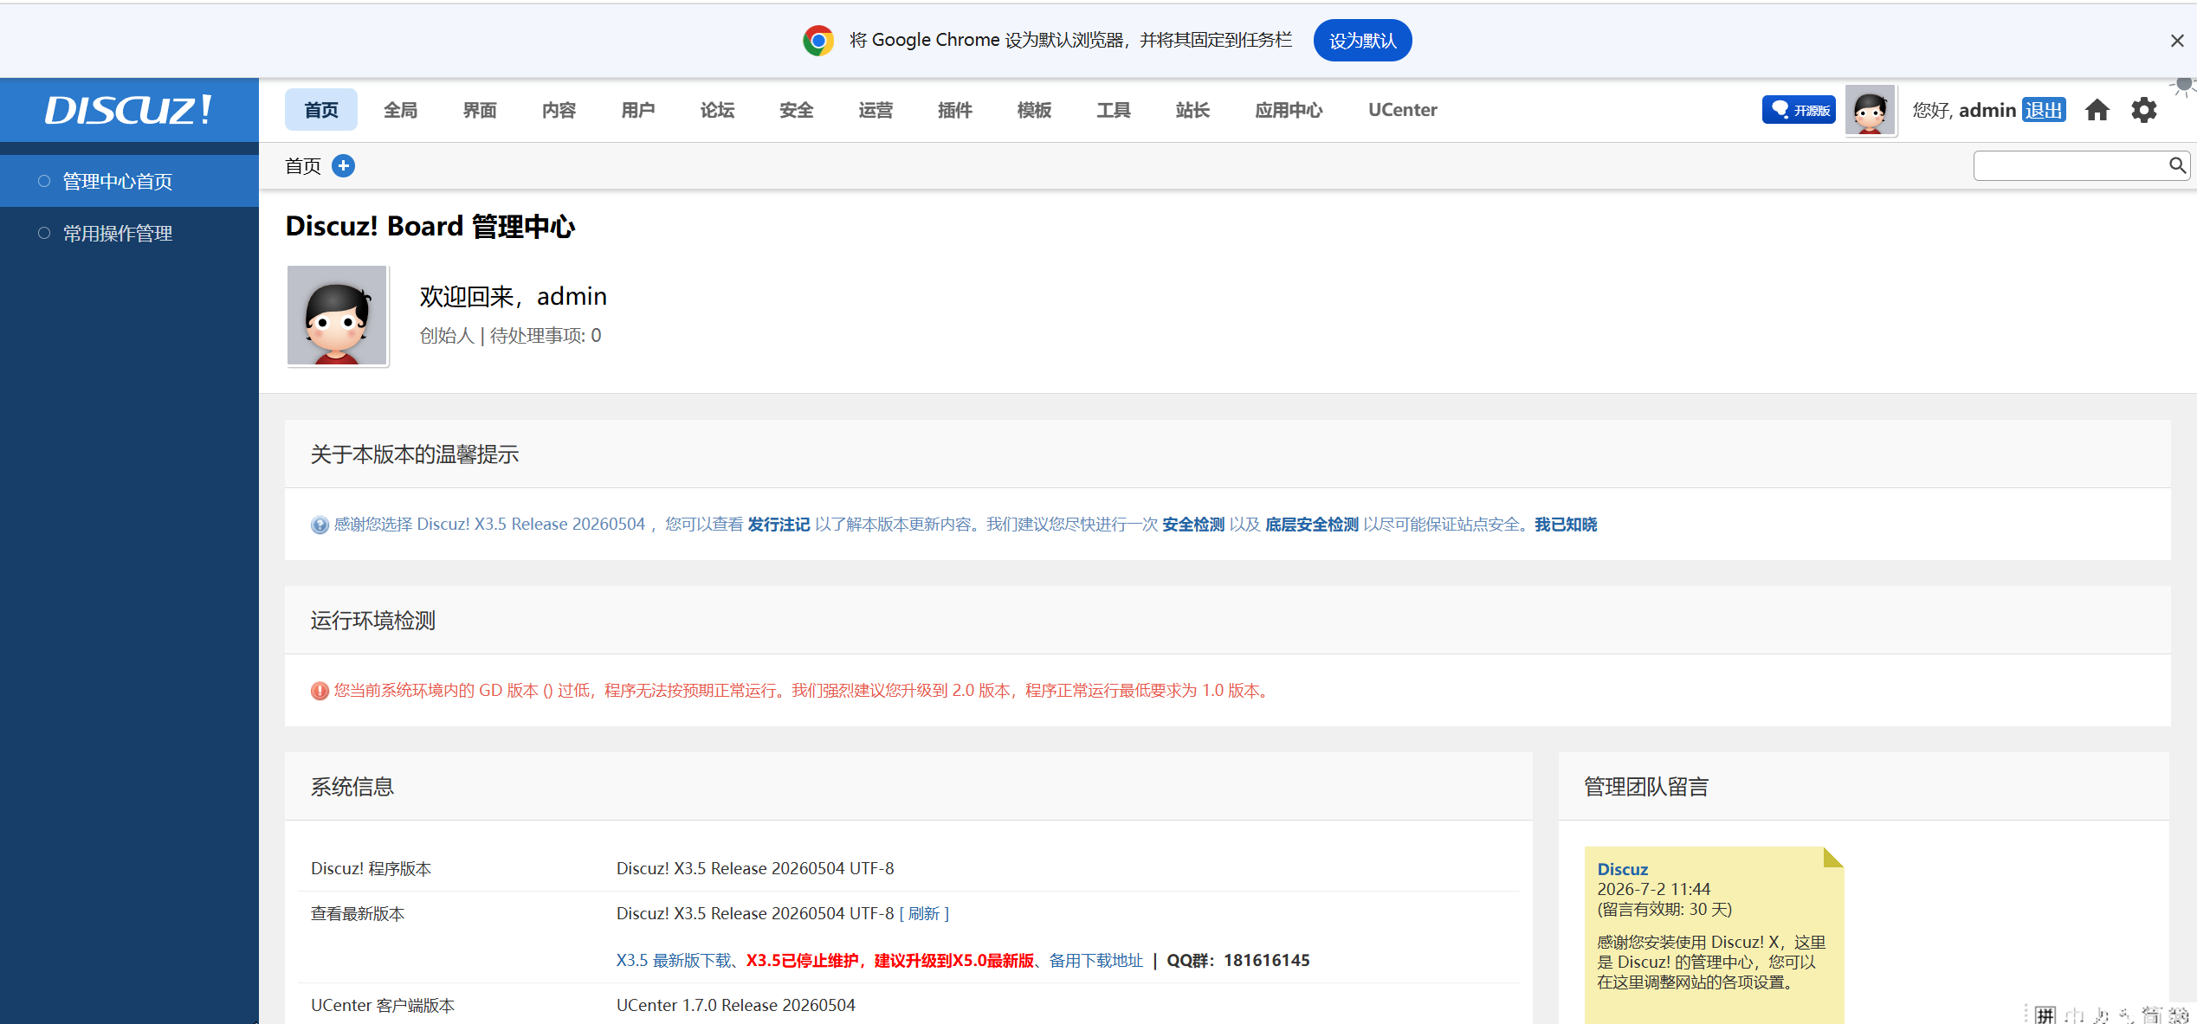The height and width of the screenshot is (1024, 2197).
Task: Click the 欢迎回来，admin greeting
Action: pos(514,296)
